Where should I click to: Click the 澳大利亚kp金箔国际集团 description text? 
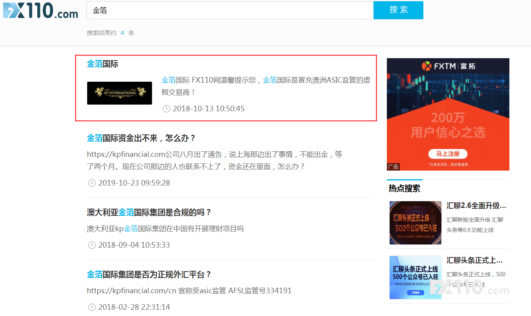(165, 229)
